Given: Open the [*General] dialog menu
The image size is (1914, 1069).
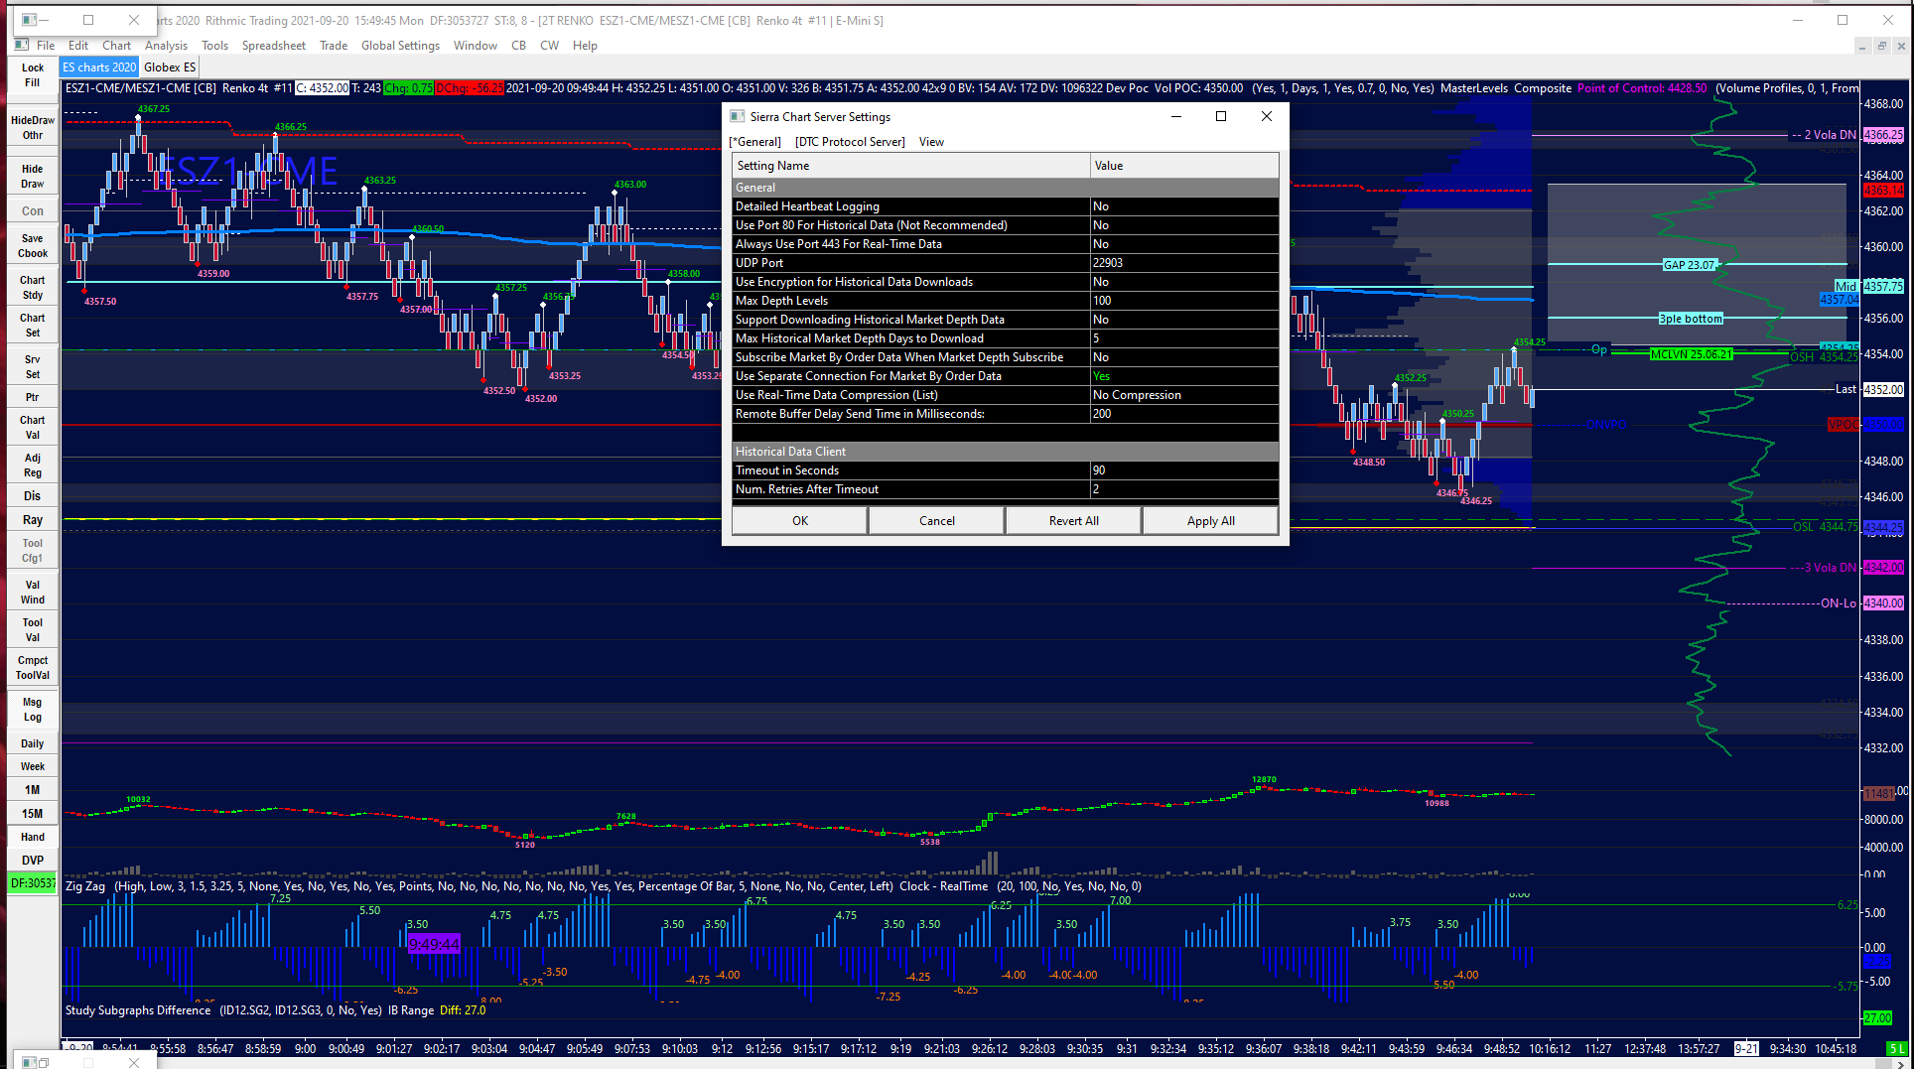Looking at the screenshot, I should [x=755, y=142].
